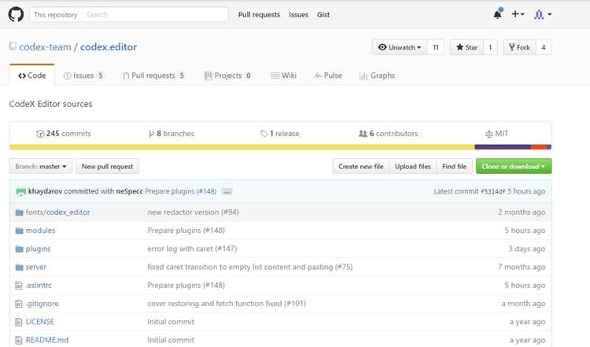
Task: Star the repository
Action: coord(466,47)
